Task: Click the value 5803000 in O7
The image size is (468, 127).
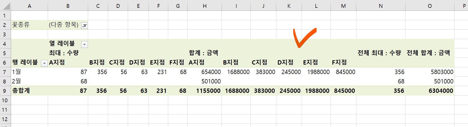Action: coord(442,72)
